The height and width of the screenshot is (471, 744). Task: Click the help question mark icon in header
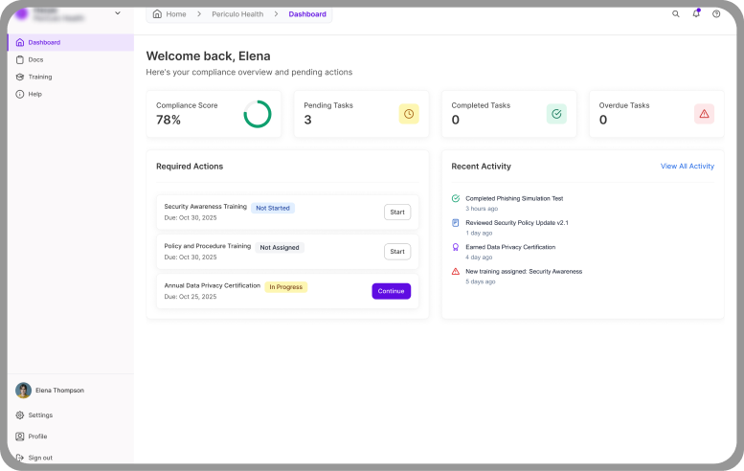tap(716, 14)
